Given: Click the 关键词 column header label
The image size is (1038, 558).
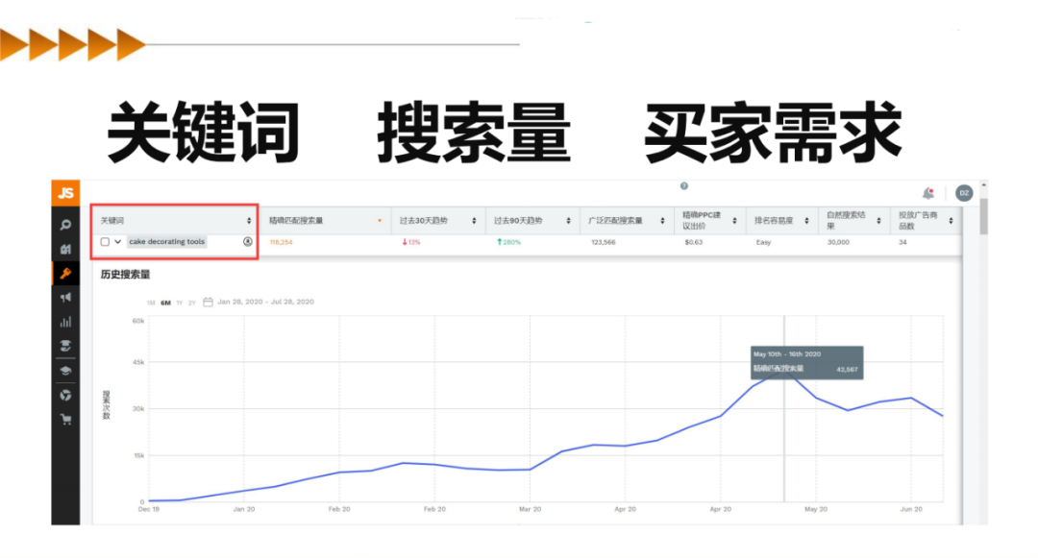Looking at the screenshot, I should click(x=111, y=221).
